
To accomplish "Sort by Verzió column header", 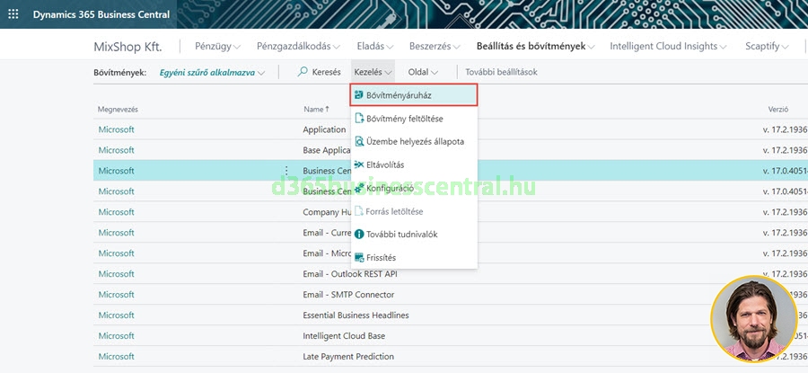I will click(778, 110).
